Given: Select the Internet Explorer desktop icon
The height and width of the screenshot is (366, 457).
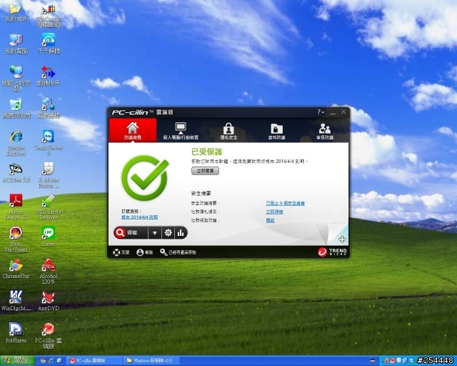Looking at the screenshot, I should [16, 143].
